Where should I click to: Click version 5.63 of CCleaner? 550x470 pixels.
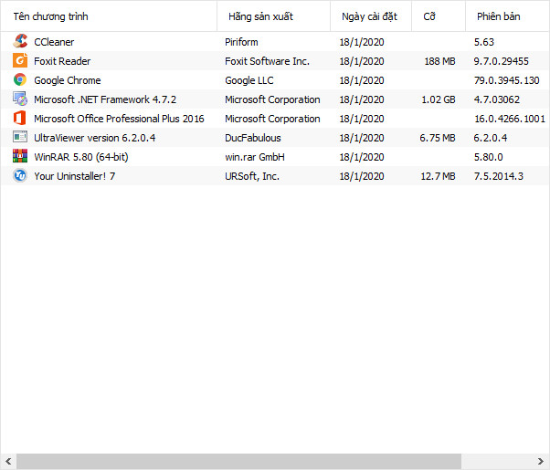484,42
